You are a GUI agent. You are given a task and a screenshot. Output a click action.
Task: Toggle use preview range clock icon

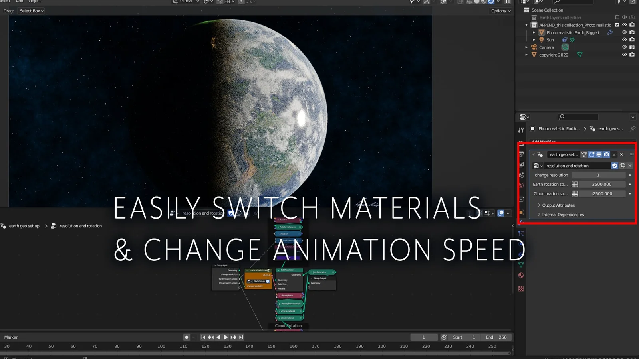(x=444, y=337)
